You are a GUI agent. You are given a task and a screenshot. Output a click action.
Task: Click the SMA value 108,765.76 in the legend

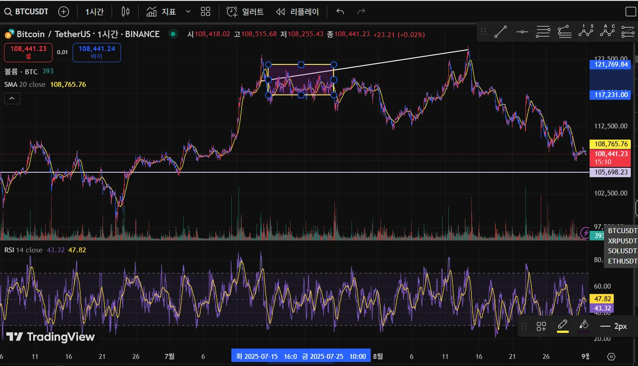pyautogui.click(x=68, y=84)
